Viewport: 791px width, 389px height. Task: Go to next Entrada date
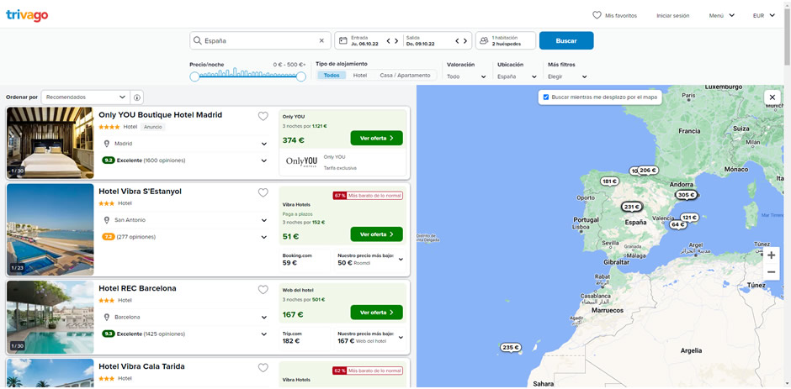pos(397,41)
